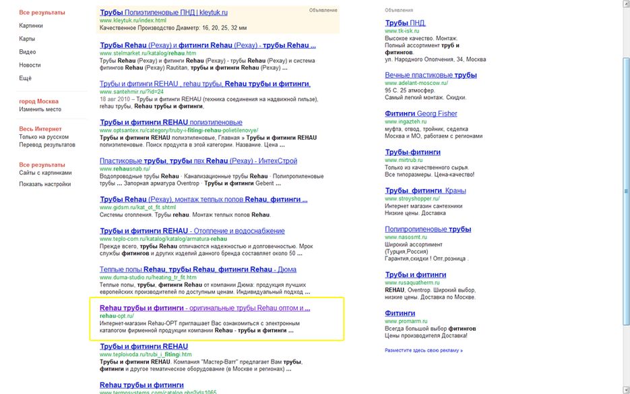
Task: Open the Фитинги Georg Fisher ad
Action: coord(420,113)
